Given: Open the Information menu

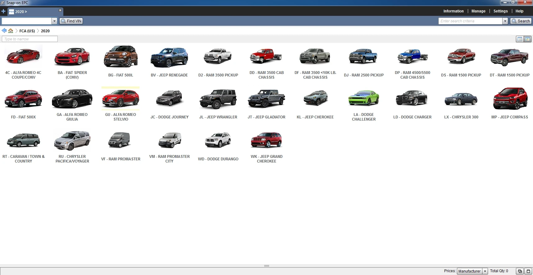Looking at the screenshot, I should (x=453, y=11).
